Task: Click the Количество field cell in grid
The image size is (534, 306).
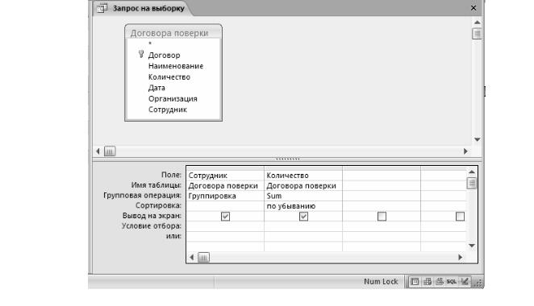Action: point(303,176)
